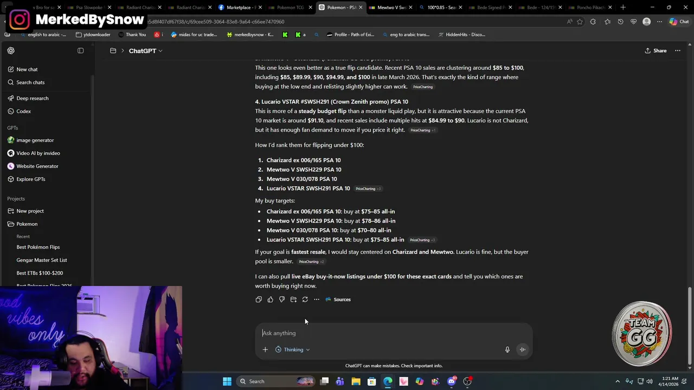
Task: Open Discord from the taskbar
Action: click(x=452, y=381)
